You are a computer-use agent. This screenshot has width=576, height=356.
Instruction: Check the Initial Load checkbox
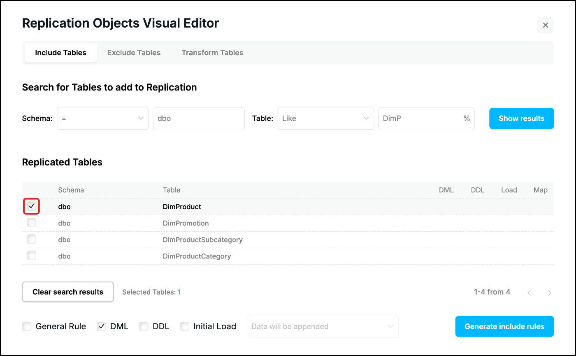(x=185, y=326)
